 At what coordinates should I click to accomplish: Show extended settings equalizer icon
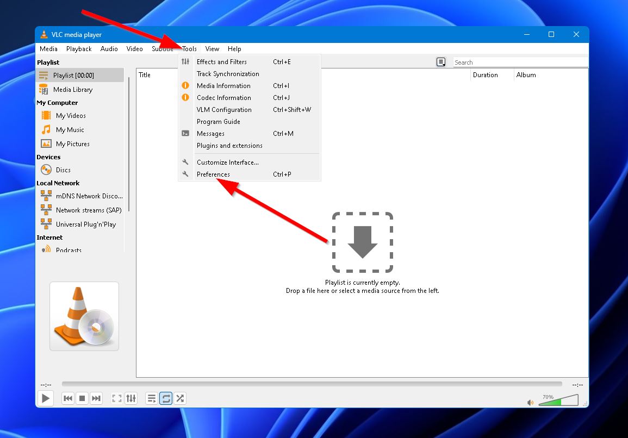[x=131, y=398]
